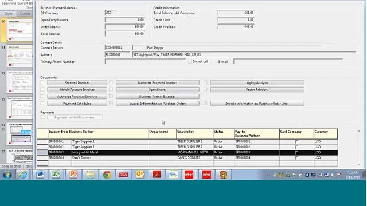Tick the checkbox beside Aging Analysis

tap(205, 82)
